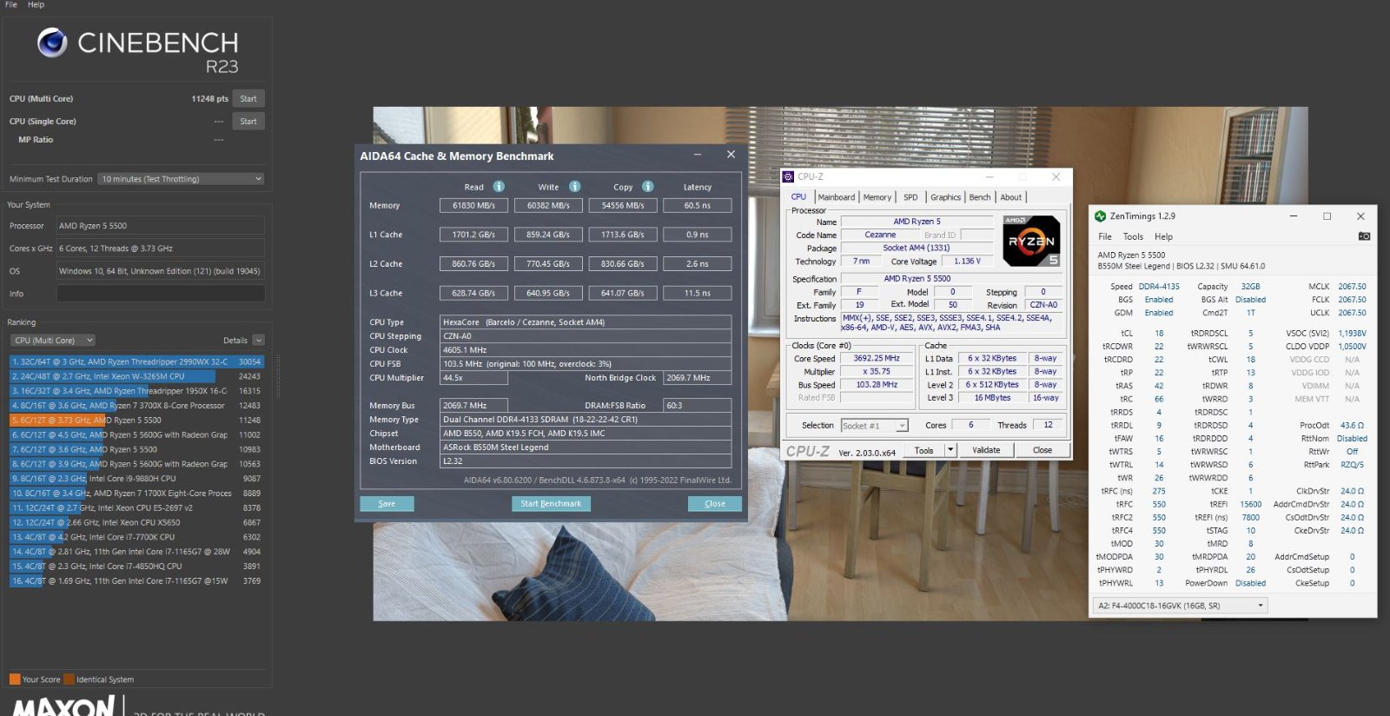Select Core i7-7700K ranking row
The image size is (1390, 716).
coord(136,537)
